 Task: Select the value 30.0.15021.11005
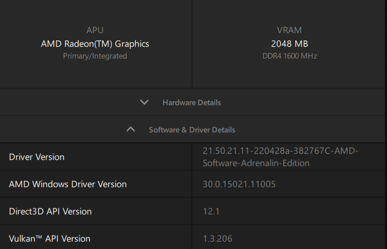tap(239, 184)
